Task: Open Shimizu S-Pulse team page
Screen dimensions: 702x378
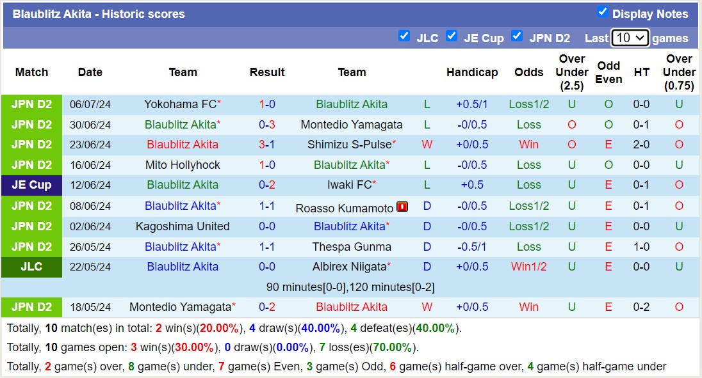Action: [349, 145]
